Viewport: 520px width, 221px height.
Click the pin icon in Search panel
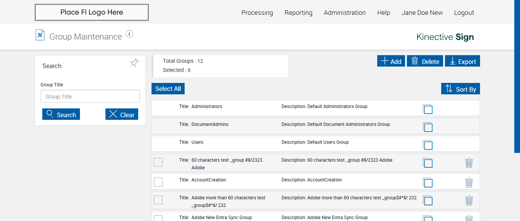click(134, 63)
